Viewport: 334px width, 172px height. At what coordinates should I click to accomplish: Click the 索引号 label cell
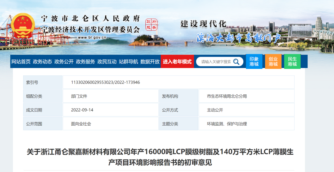43,82
